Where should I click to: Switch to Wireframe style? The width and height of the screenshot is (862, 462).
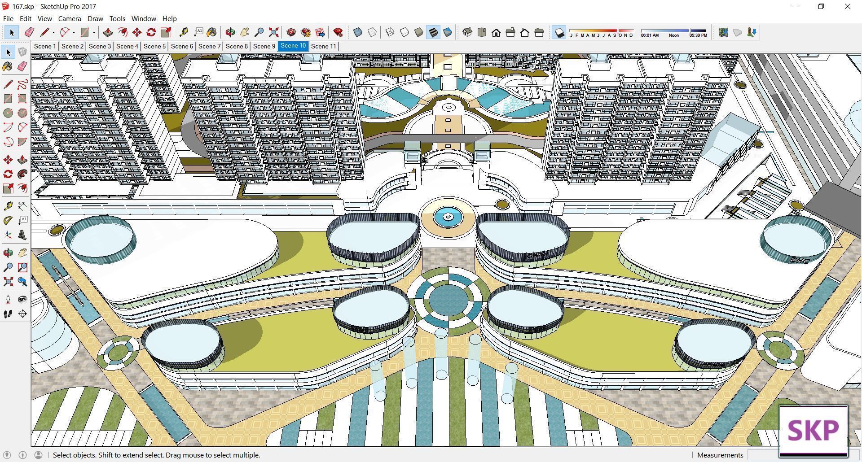point(390,32)
